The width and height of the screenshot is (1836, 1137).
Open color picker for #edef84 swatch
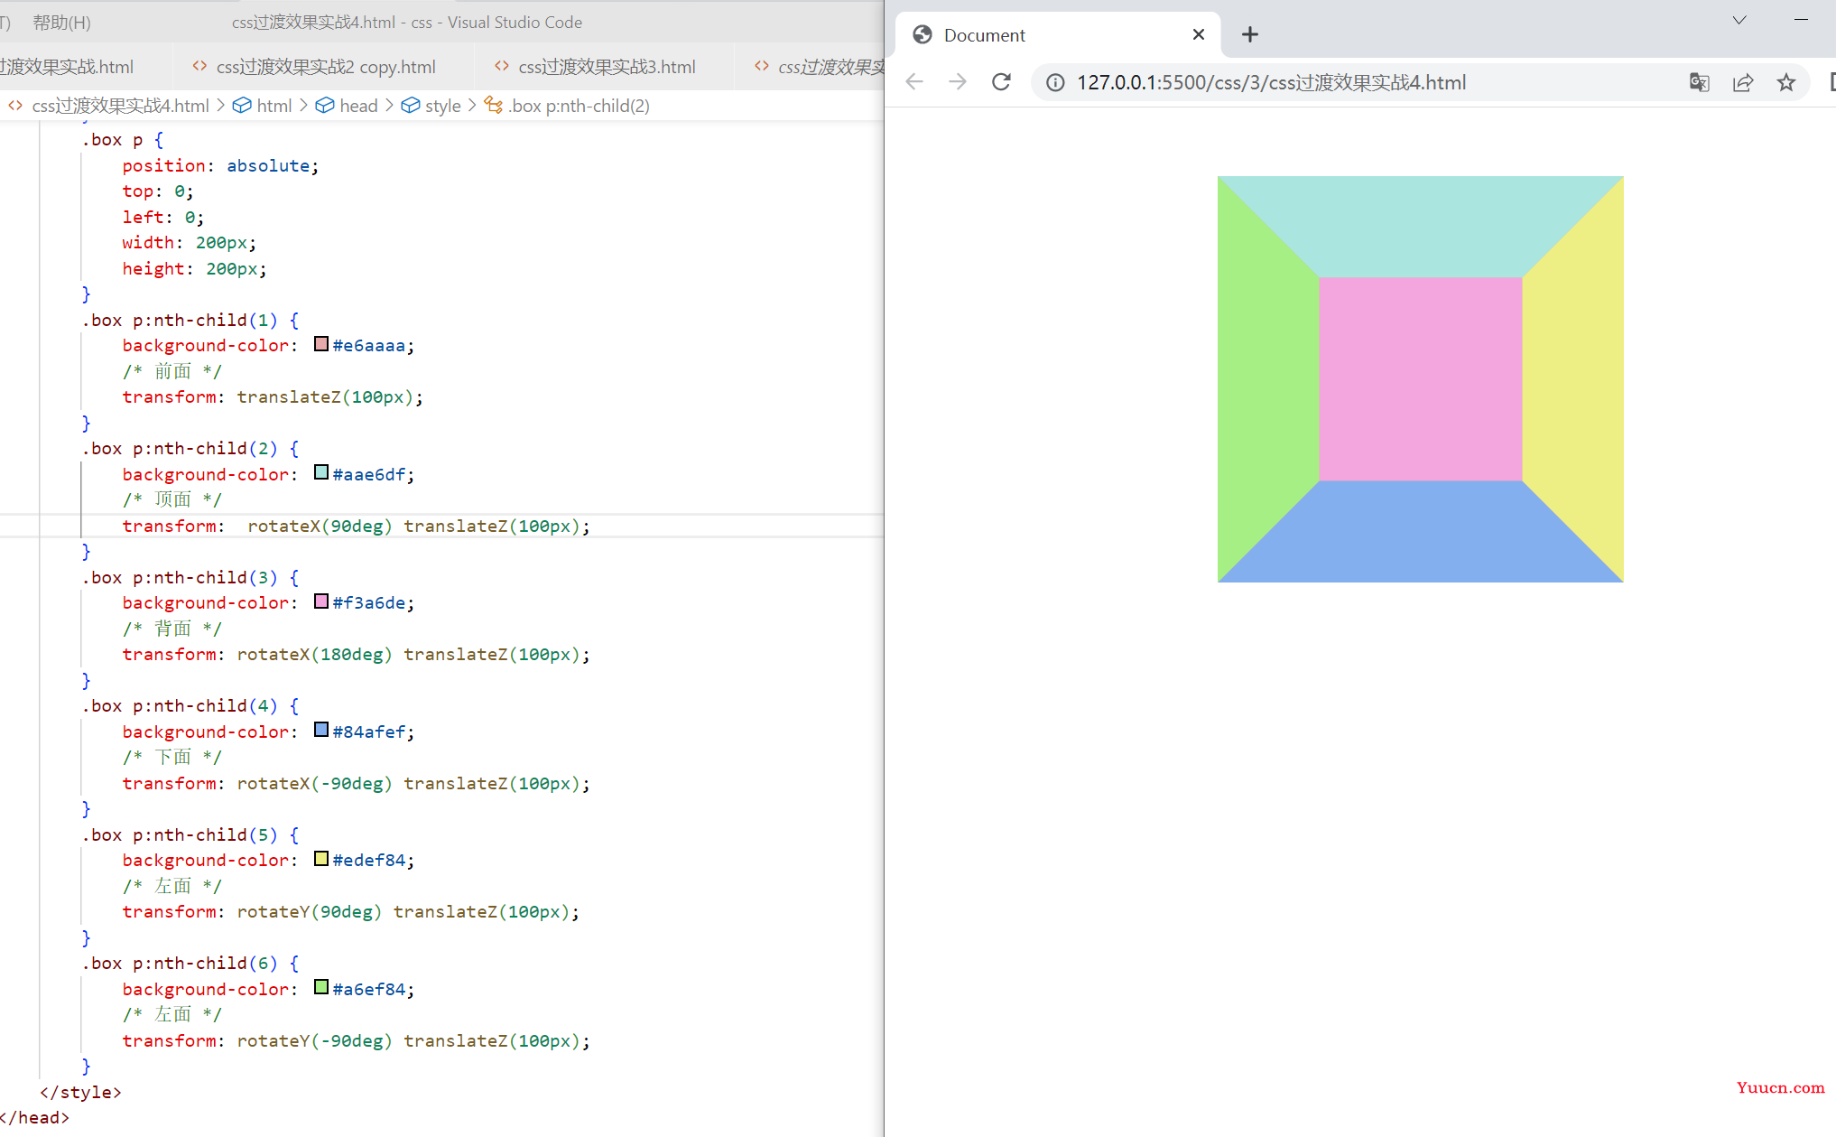(x=321, y=859)
